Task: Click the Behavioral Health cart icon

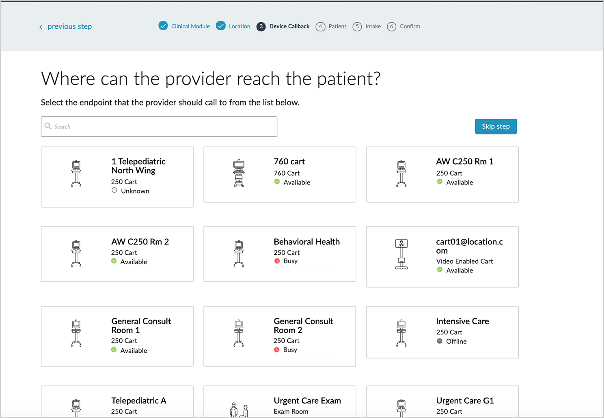Action: (x=239, y=254)
